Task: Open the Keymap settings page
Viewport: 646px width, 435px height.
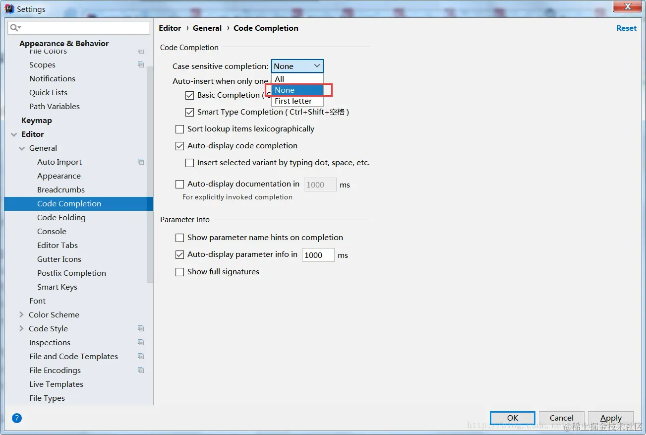Action: click(37, 121)
